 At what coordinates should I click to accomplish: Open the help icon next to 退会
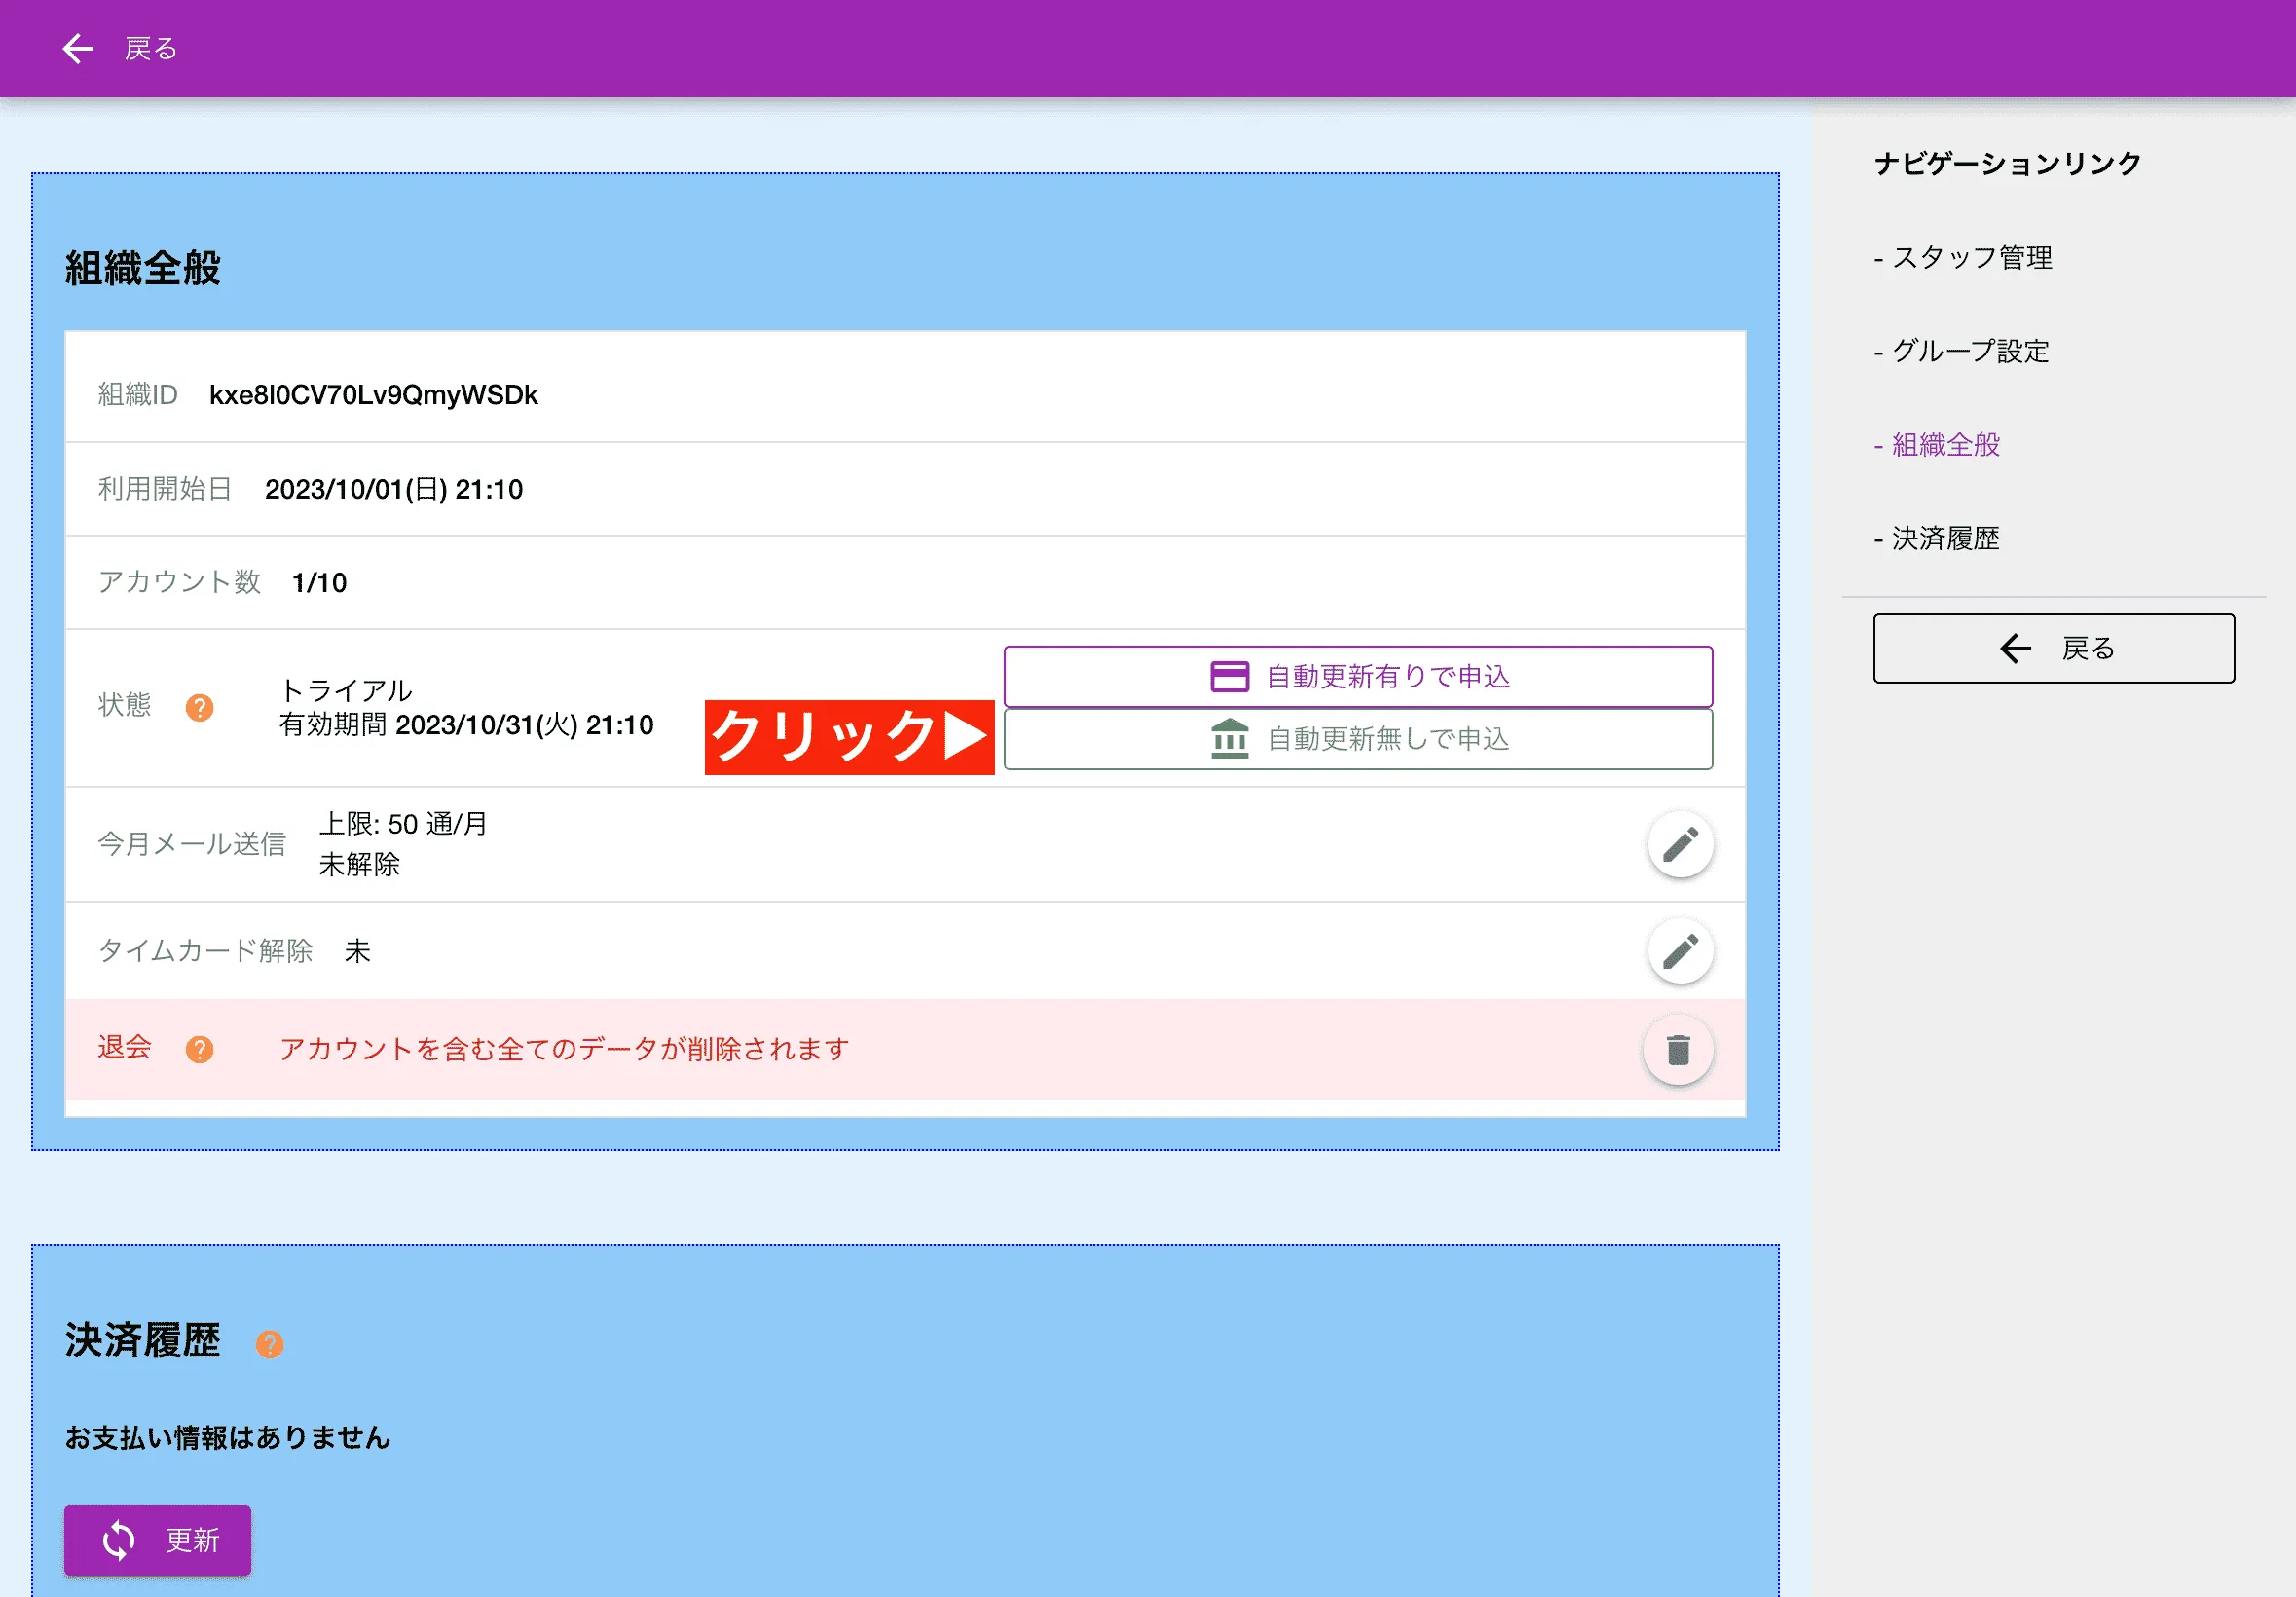[200, 1049]
